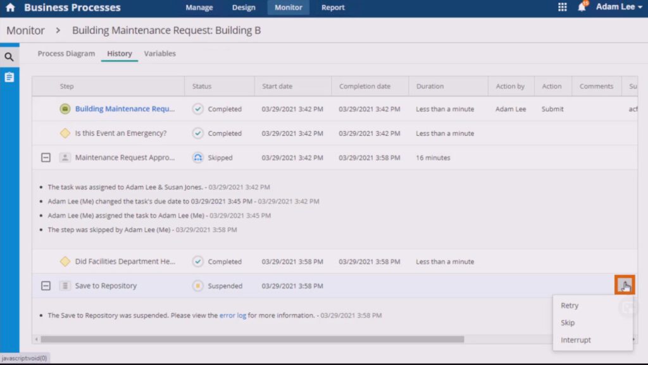Click 'The step was skipped by Adam Lee' entry
The width and height of the screenshot is (648, 365).
pos(142,230)
